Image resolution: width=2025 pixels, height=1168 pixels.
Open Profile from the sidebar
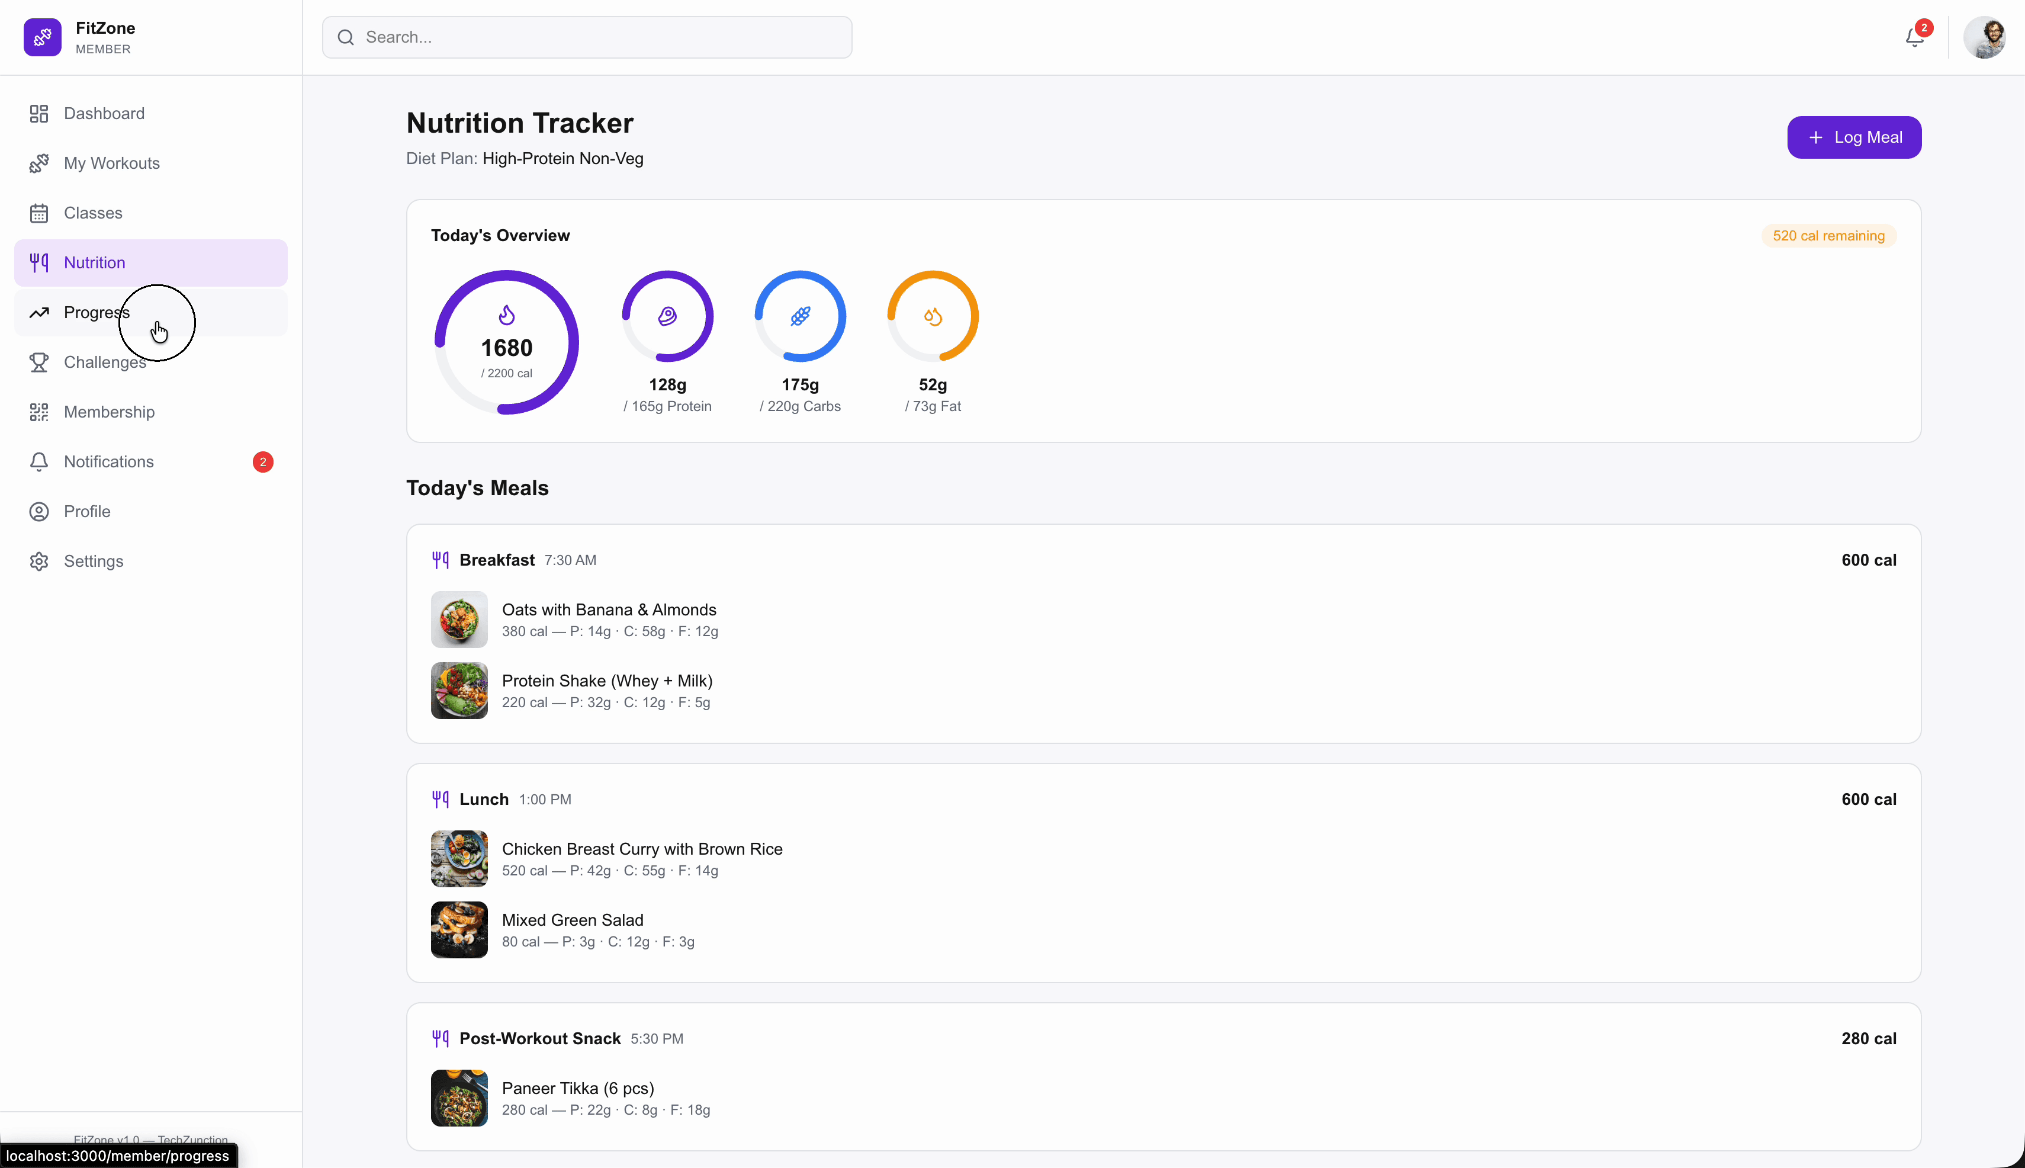[86, 511]
